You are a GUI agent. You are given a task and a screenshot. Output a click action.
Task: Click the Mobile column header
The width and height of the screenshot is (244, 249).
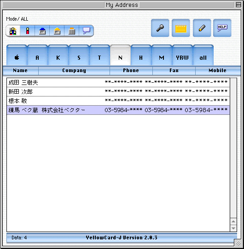click(x=218, y=70)
